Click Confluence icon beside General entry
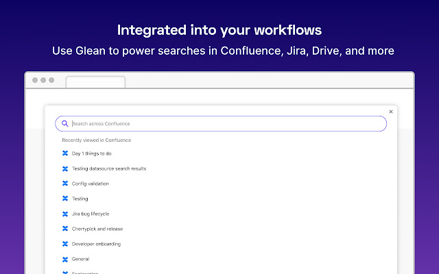 tap(65, 259)
